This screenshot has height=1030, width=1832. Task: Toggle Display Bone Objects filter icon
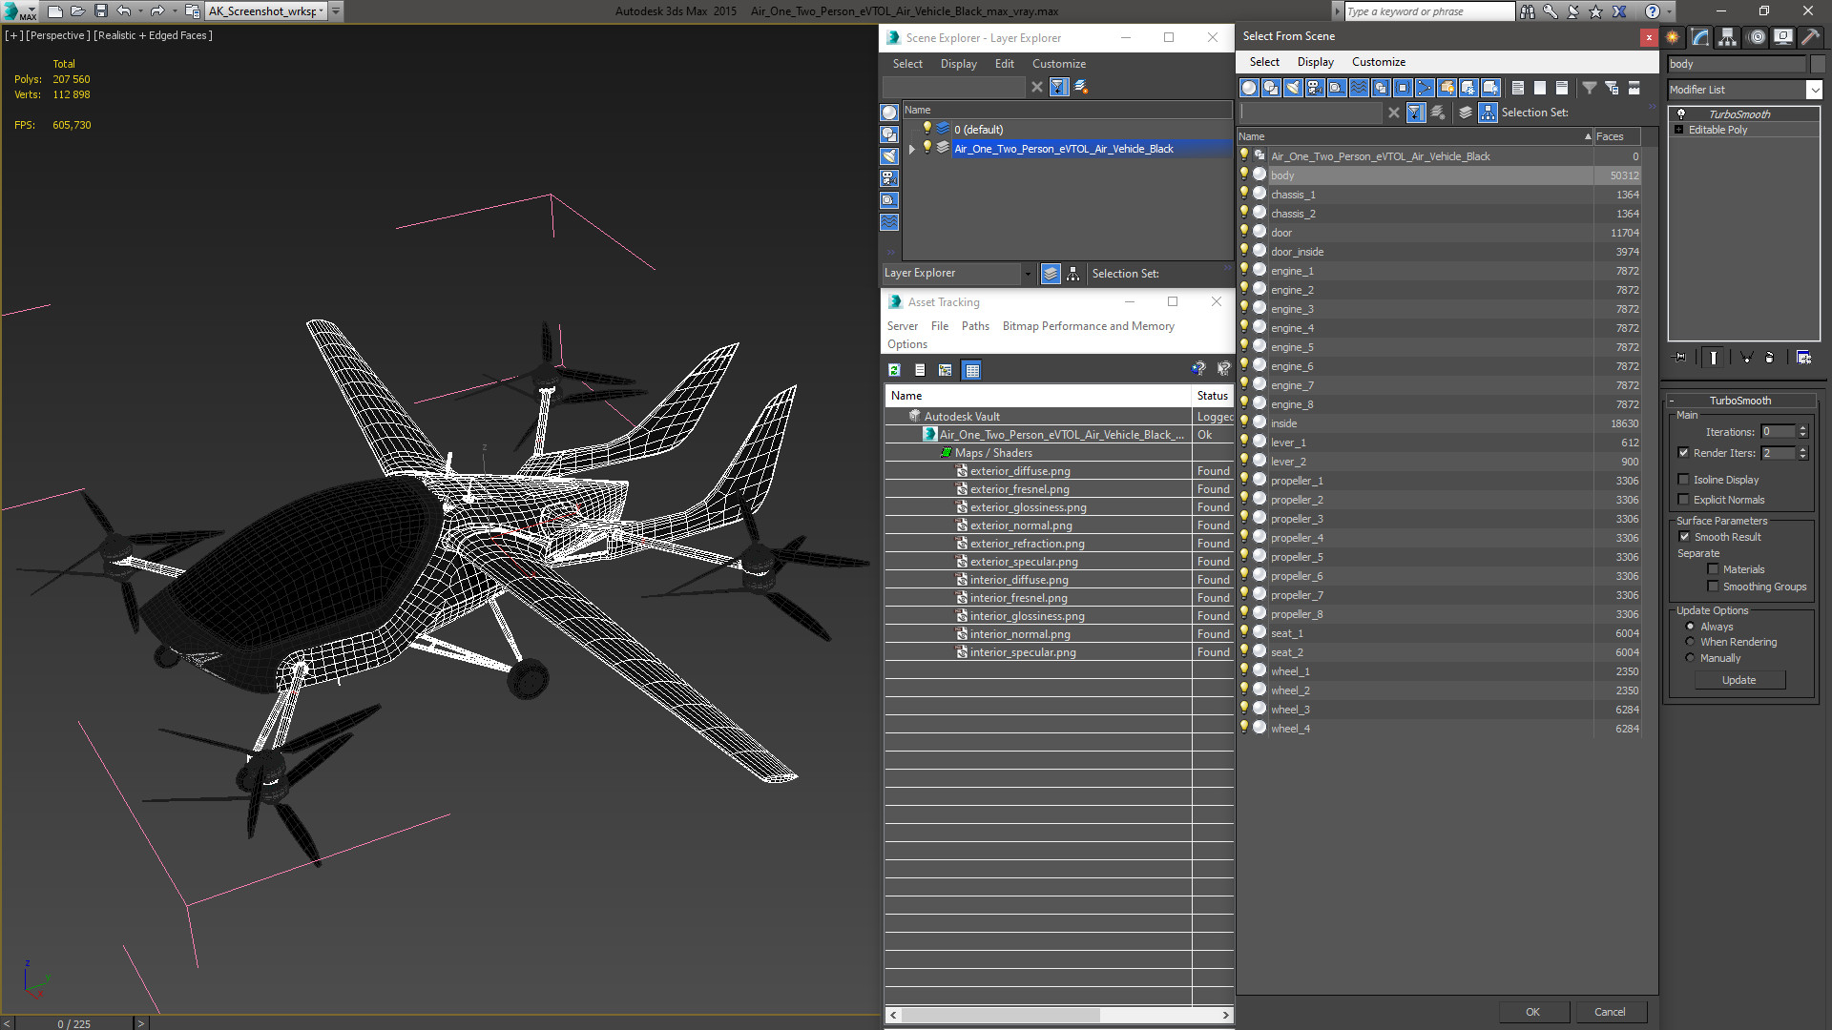[x=1425, y=88]
